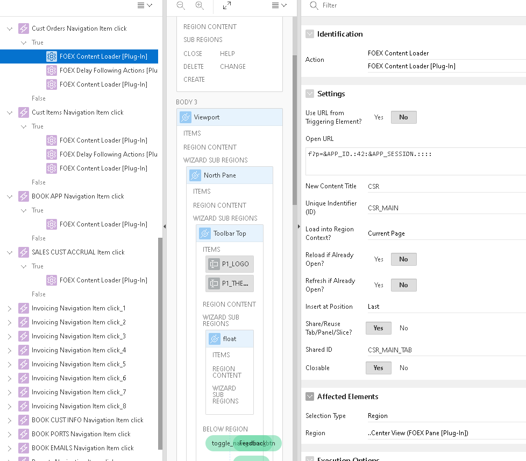Click the zoom in magnifier icon

point(200,5)
